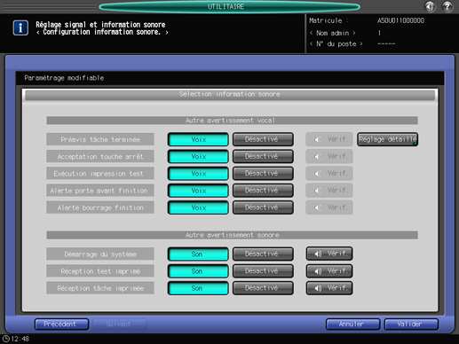
Task: Play Vérif. sound for Réception test imprimé
Action: (x=329, y=270)
